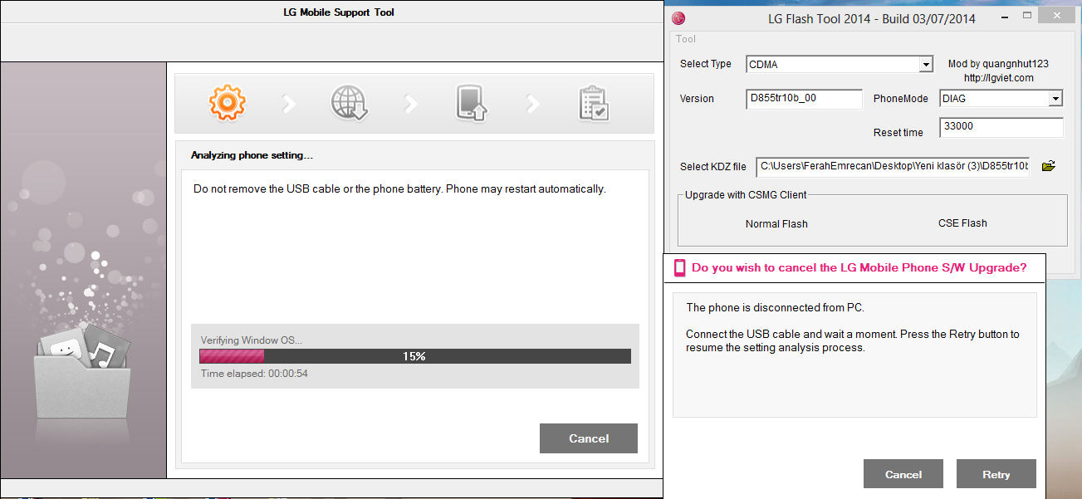Retry the setting analysis process

[x=996, y=474]
